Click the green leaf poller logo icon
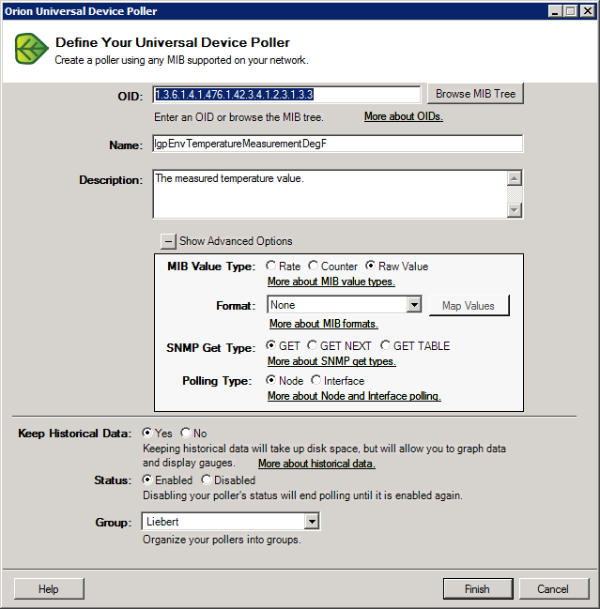Image resolution: width=600 pixels, height=609 pixels. (32, 49)
